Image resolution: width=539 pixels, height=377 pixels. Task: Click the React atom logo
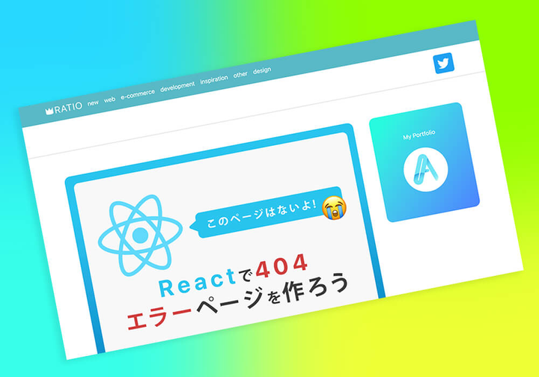coord(140,236)
